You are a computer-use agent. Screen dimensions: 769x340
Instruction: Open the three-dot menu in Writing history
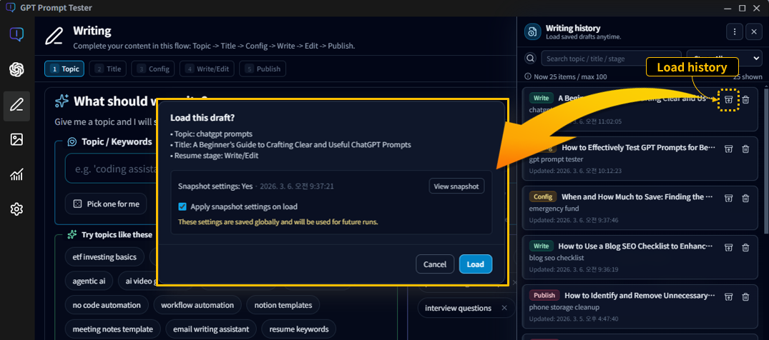(x=734, y=32)
